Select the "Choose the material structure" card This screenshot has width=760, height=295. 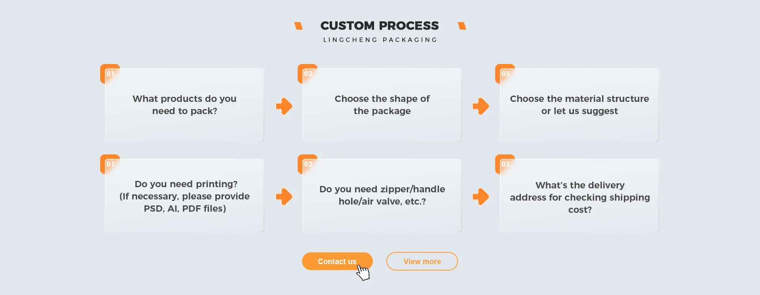point(579,105)
